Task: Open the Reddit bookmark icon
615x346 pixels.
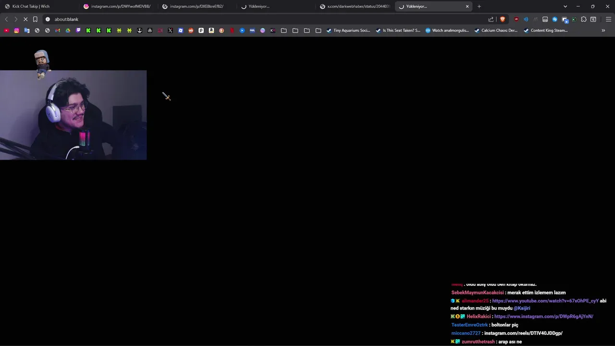Action: (x=191, y=30)
